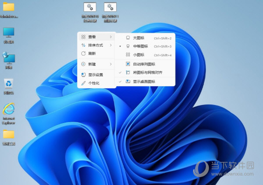
Task: Select the 激活WIN11 activation shortcut icon
Action: click(x=110, y=12)
